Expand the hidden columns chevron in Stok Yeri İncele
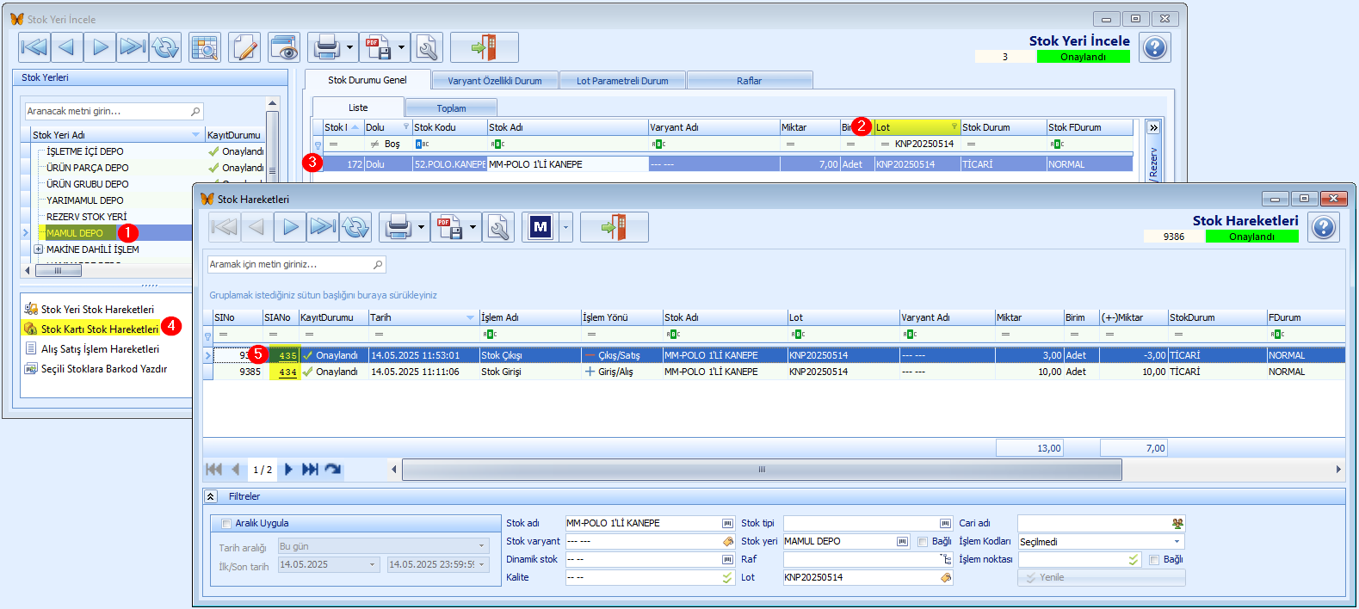The height and width of the screenshot is (609, 1359). 1153,127
